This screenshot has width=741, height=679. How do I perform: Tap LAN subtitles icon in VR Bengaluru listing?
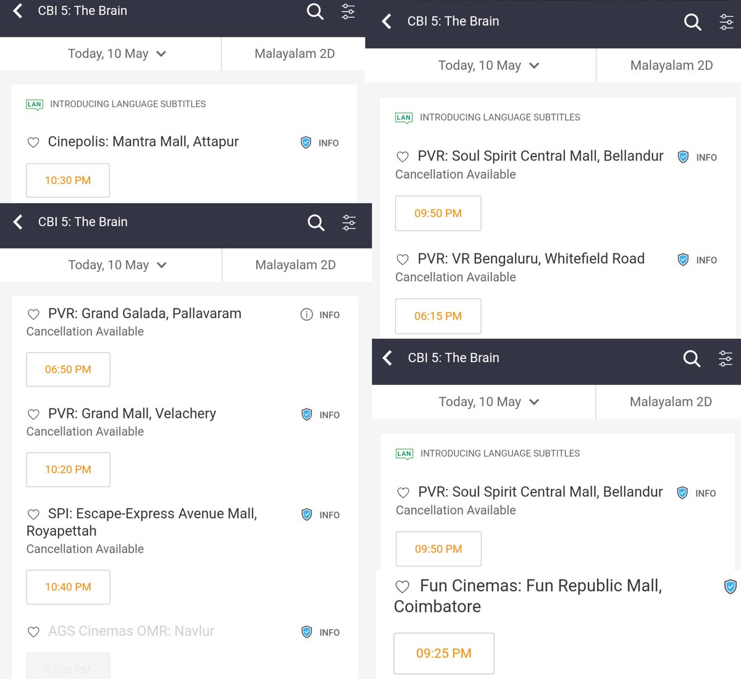(404, 117)
